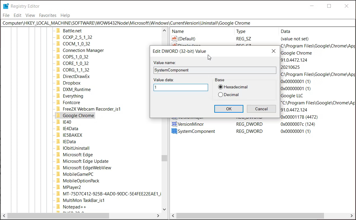Open the Edit menu
This screenshot has height=220, width=356.
coord(17,15)
